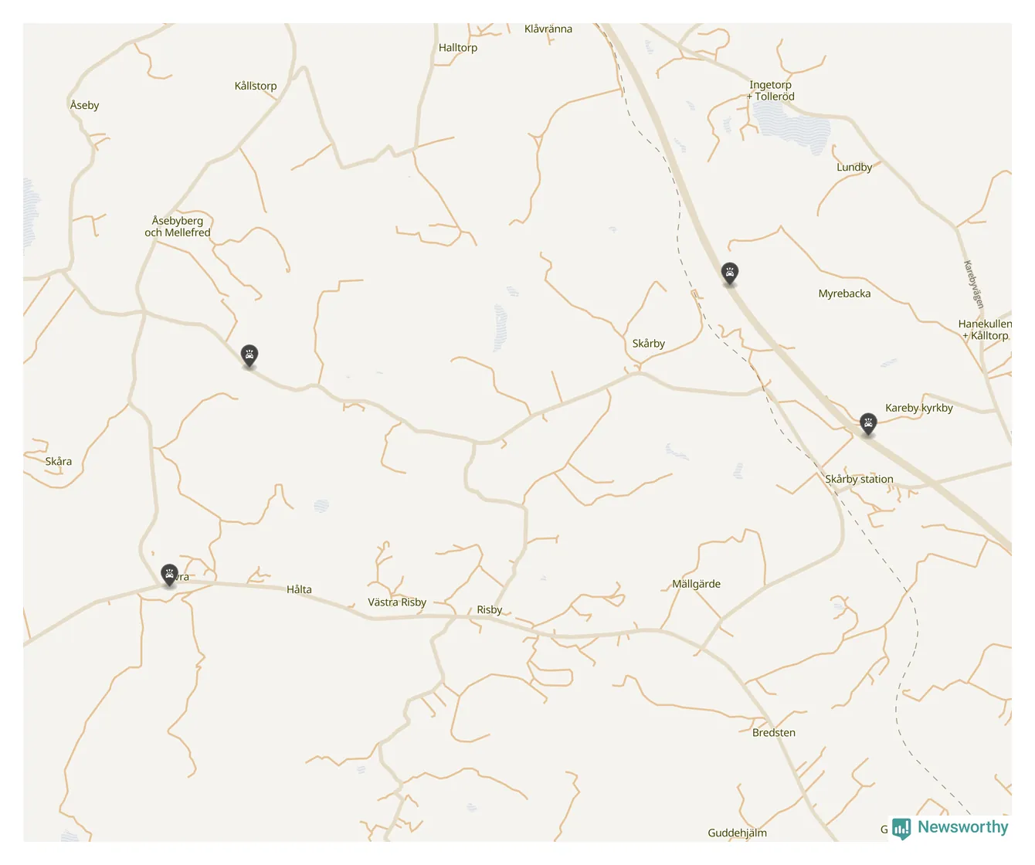Click the Västra Risby place name
1035x865 pixels.
coord(397,602)
